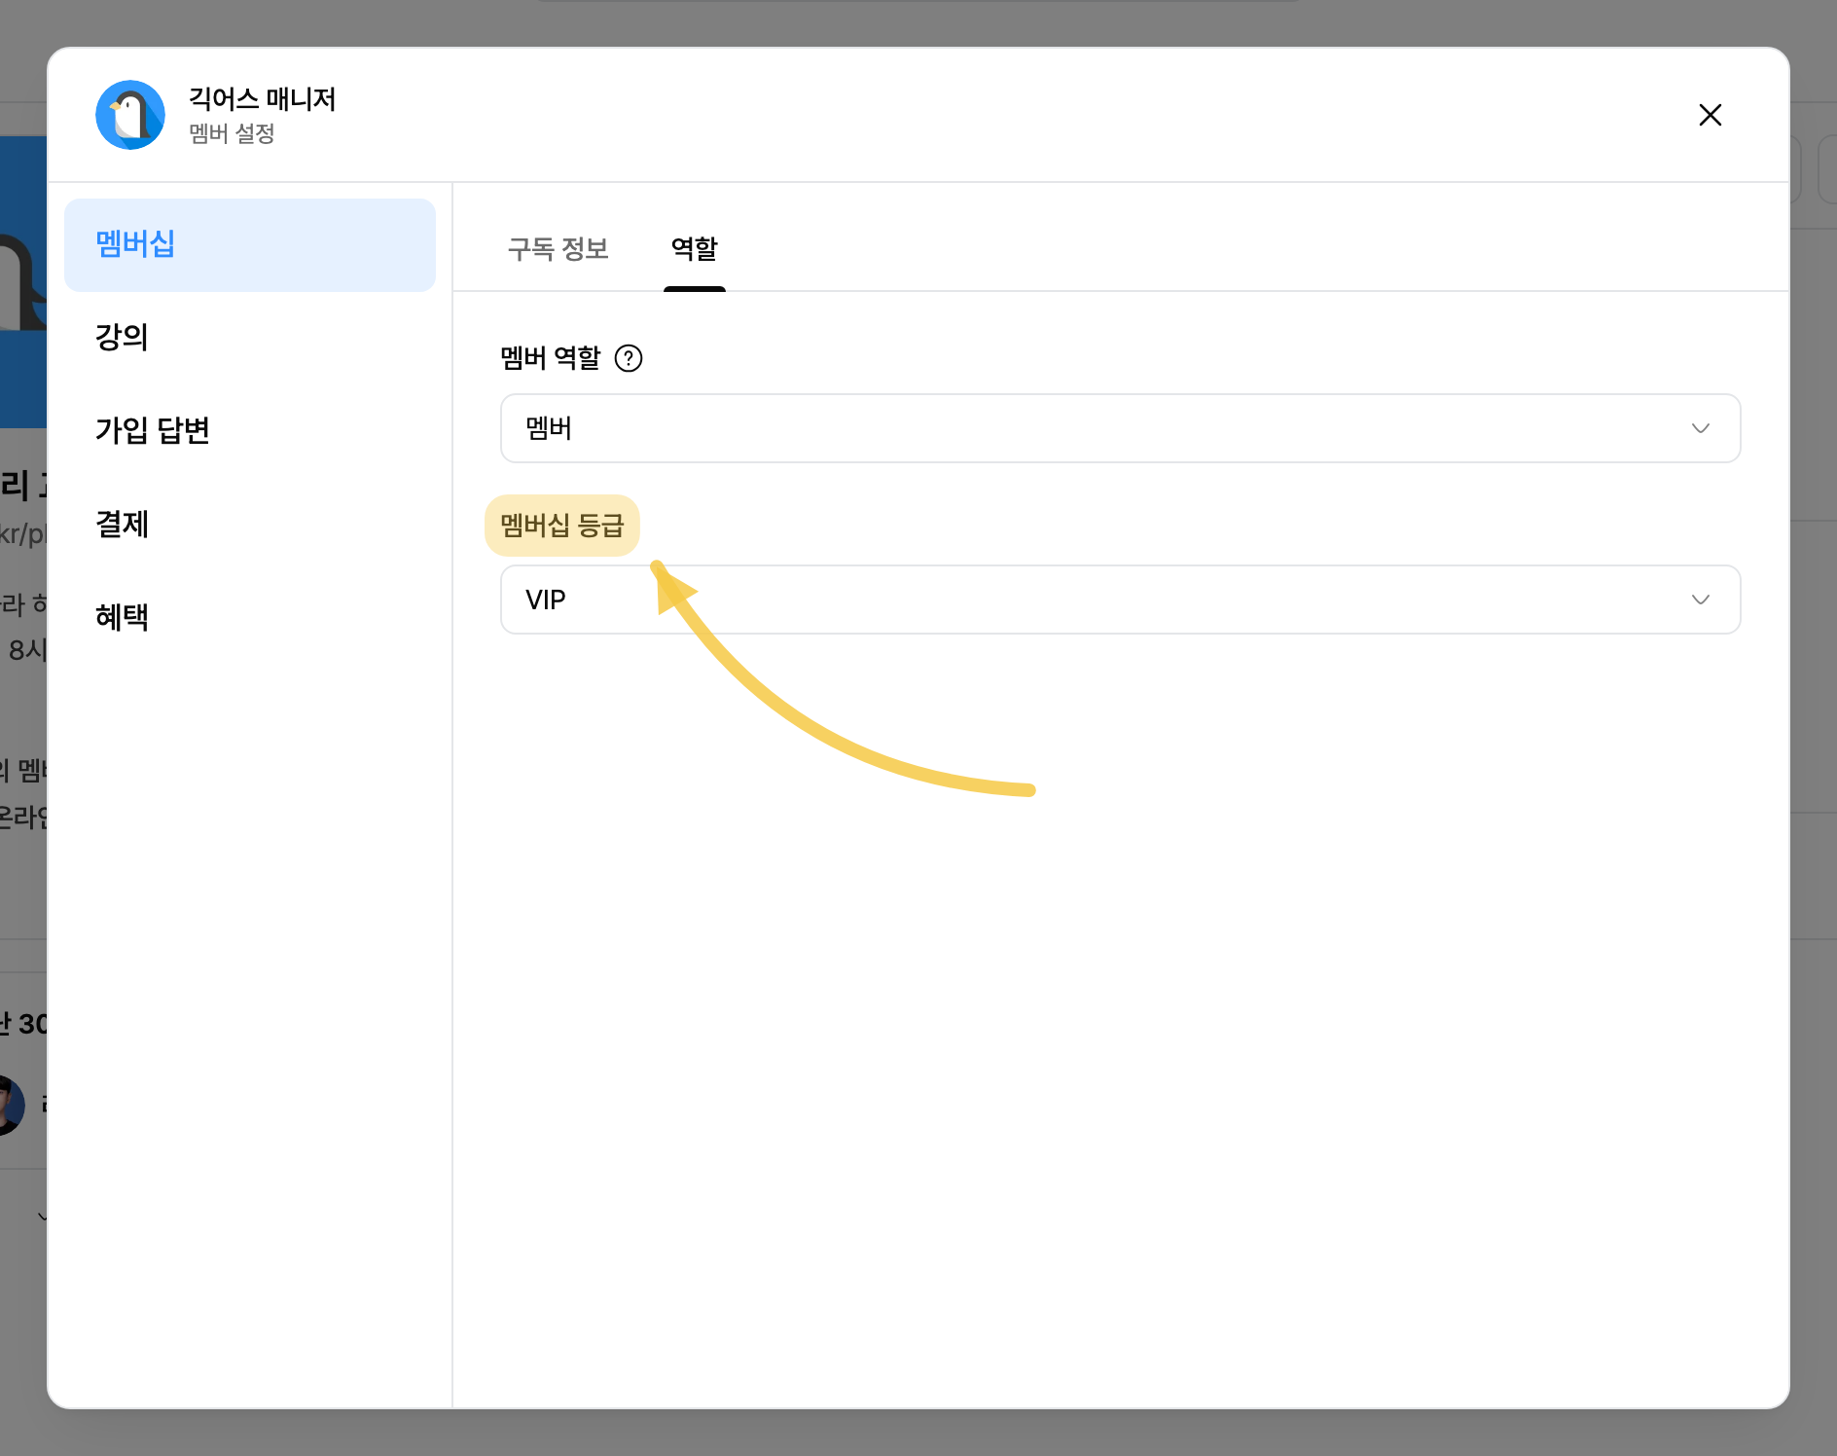
Task: Click chevron arrow of VIP dropdown
Action: click(x=1700, y=600)
